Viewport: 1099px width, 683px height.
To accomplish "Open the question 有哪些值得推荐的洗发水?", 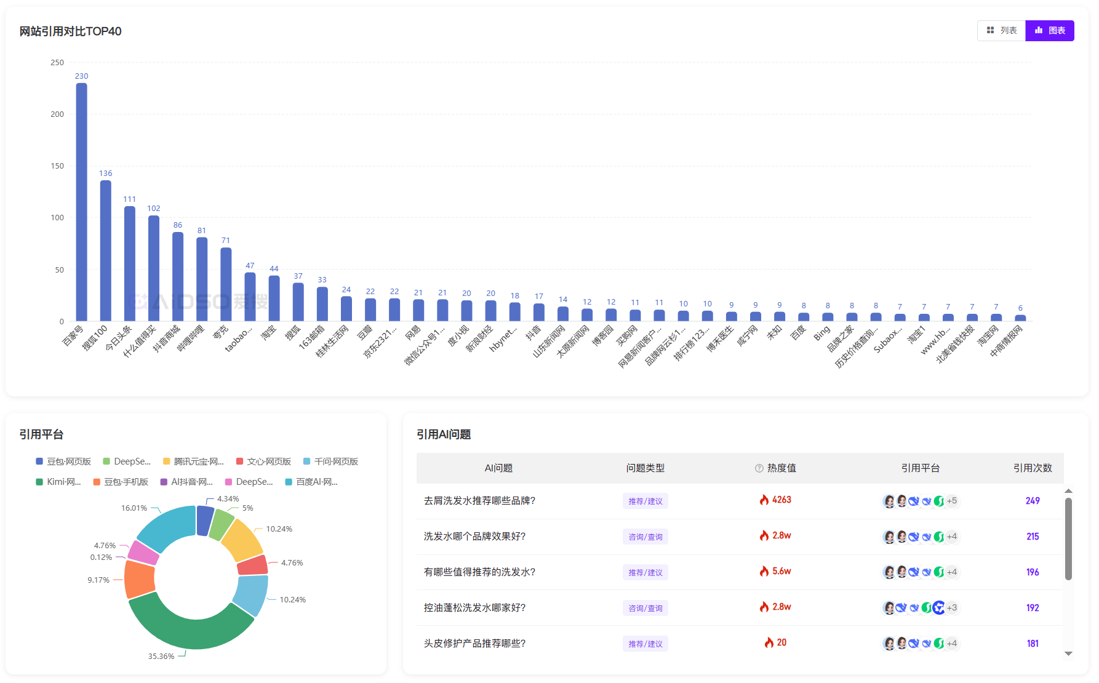I will pyautogui.click(x=479, y=572).
